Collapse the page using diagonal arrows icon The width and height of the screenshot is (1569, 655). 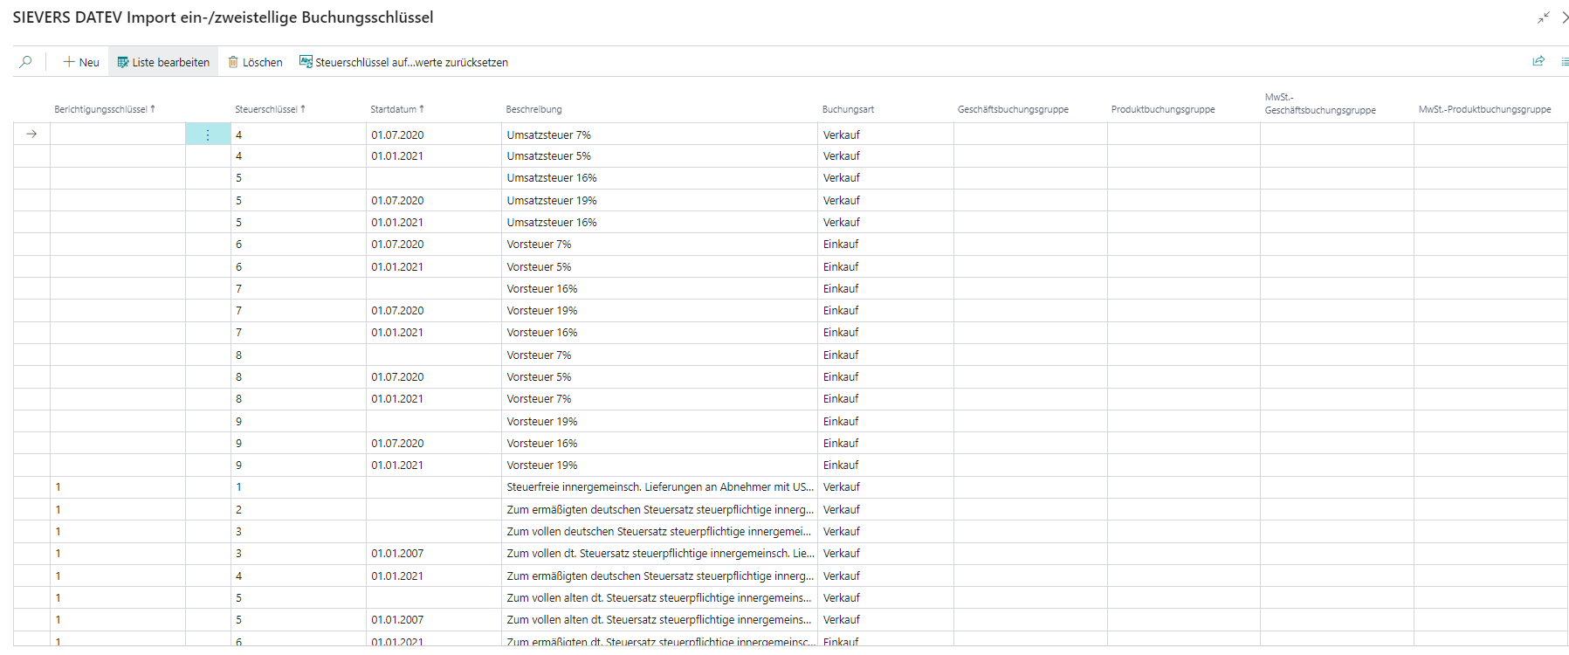click(x=1544, y=17)
